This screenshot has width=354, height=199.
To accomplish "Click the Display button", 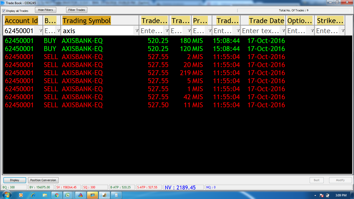I will pos(15,180).
